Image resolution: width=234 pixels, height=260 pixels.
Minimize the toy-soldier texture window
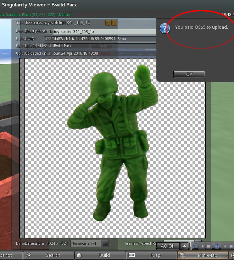[x=108, y=23]
